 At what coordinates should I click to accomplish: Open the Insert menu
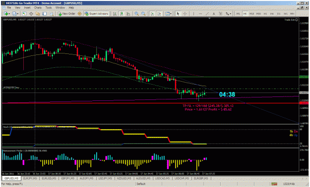point(27,8)
